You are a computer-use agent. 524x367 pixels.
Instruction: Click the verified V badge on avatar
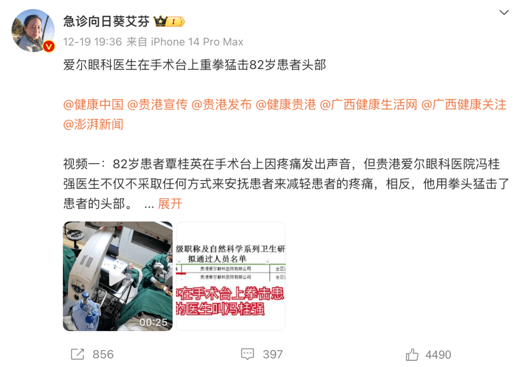(x=49, y=46)
